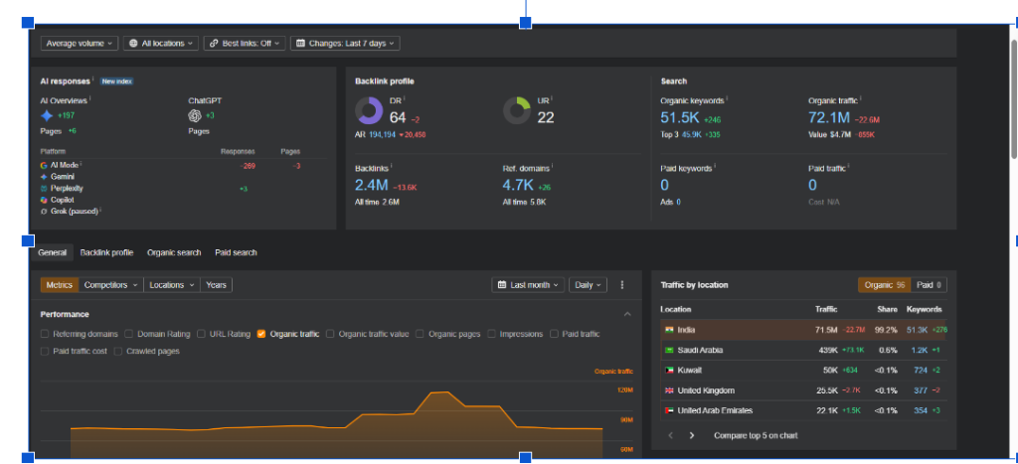This screenshot has height=464, width=1018.
Task: Click info icon next to DR
Action: click(x=405, y=98)
